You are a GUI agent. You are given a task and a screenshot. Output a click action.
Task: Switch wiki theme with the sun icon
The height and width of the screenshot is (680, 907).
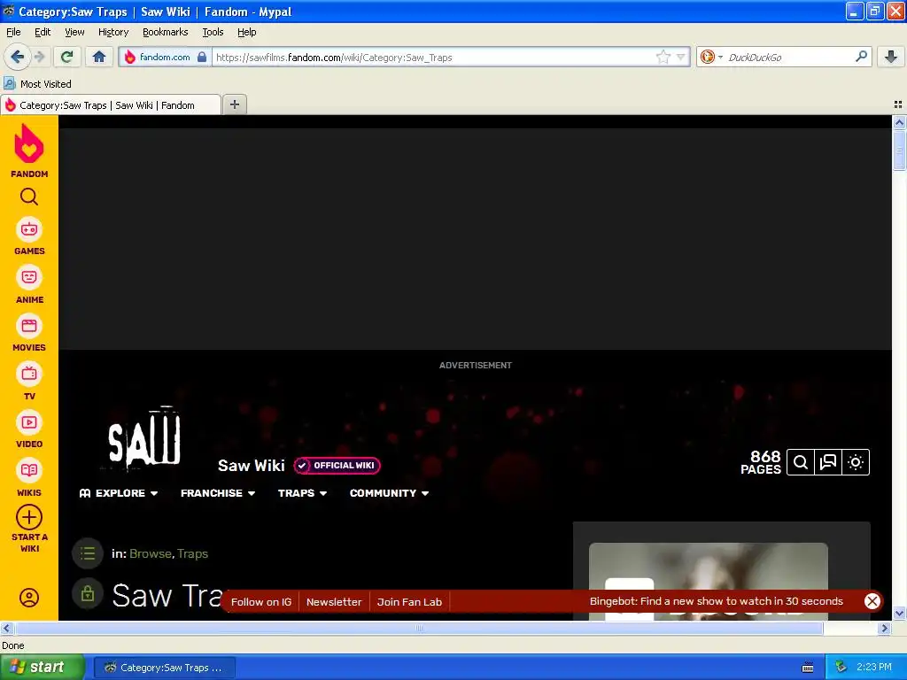click(x=857, y=462)
